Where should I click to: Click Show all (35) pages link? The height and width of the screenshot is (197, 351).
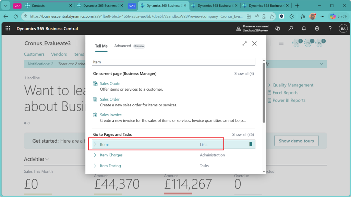pyautogui.click(x=243, y=134)
